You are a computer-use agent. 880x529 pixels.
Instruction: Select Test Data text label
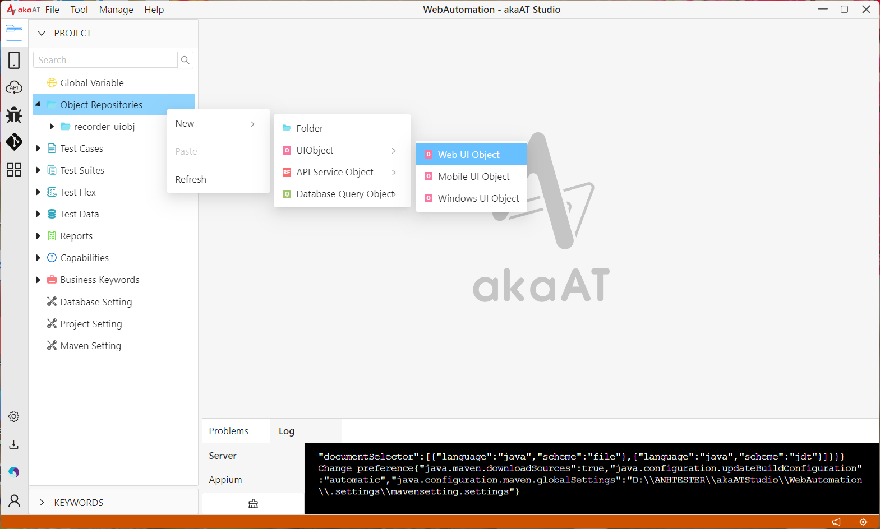point(80,214)
